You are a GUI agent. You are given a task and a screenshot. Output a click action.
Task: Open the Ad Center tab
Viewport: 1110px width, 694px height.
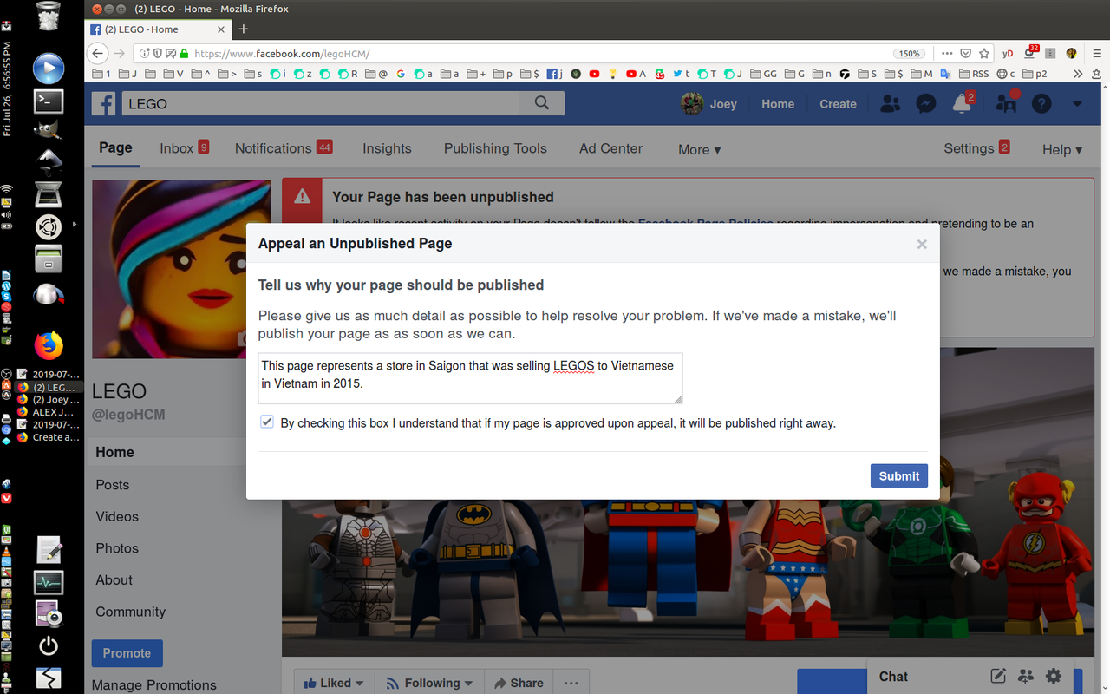coord(610,148)
